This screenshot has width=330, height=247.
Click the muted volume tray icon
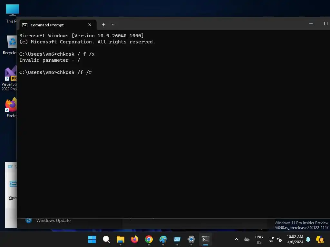279,239
